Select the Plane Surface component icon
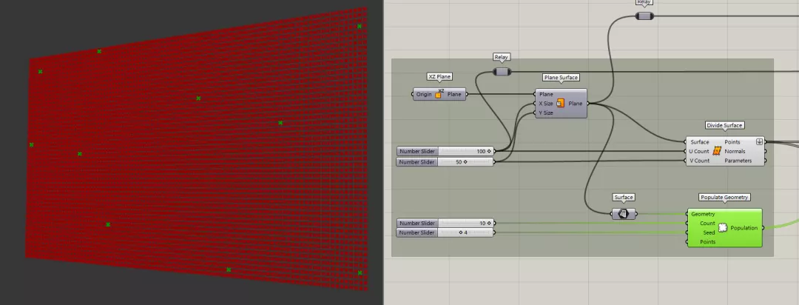799x305 pixels. coord(560,104)
